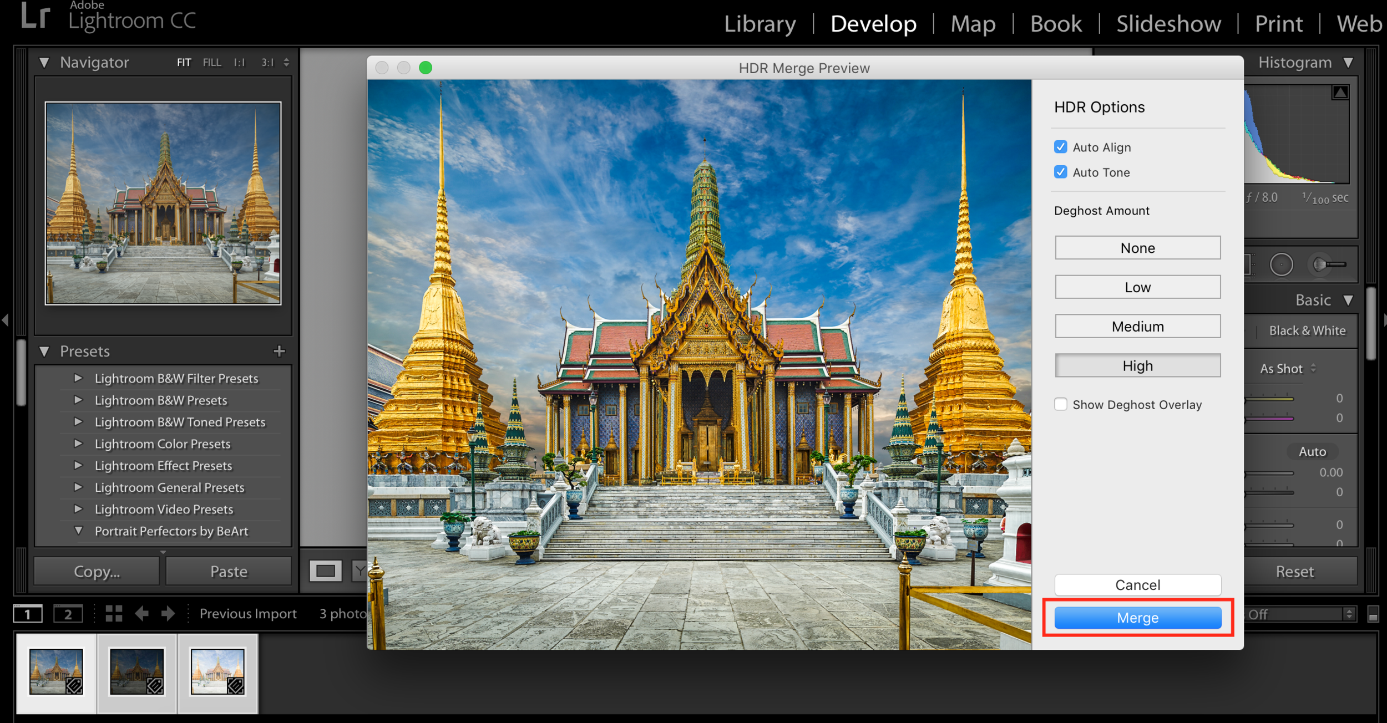Open the Slideshow module
This screenshot has height=723, width=1387.
[1168, 24]
